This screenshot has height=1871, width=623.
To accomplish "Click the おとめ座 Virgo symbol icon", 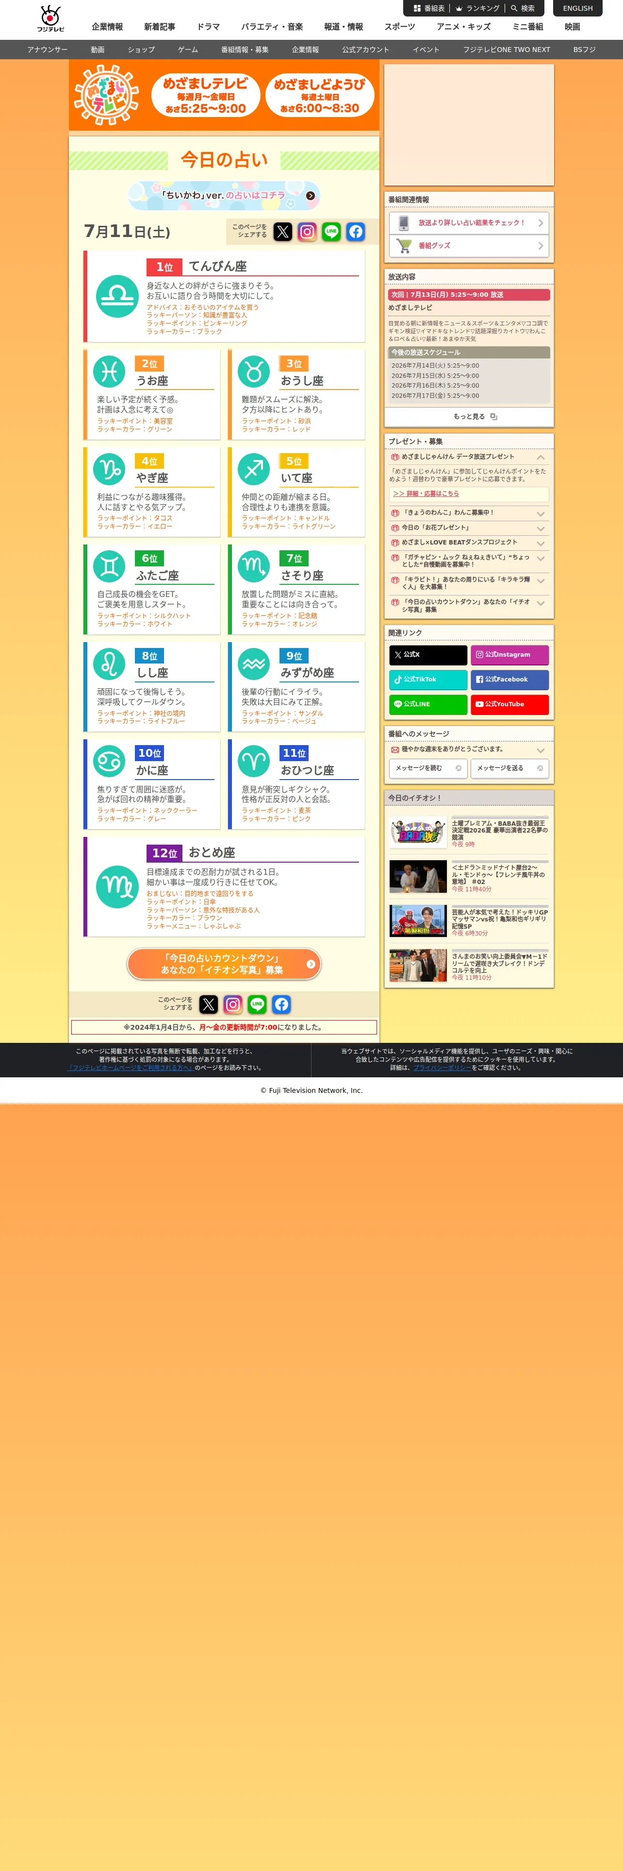I will tap(117, 887).
